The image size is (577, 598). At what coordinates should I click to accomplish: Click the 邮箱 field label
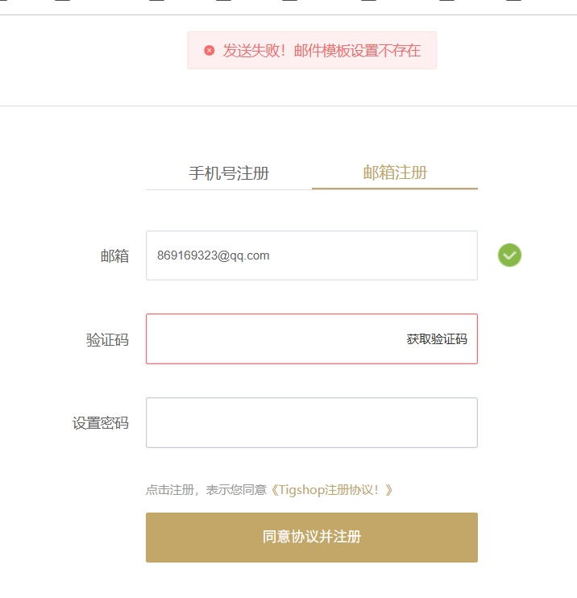114,256
